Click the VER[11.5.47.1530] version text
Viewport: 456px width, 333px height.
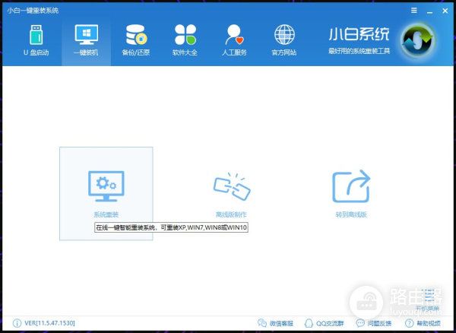49,323
